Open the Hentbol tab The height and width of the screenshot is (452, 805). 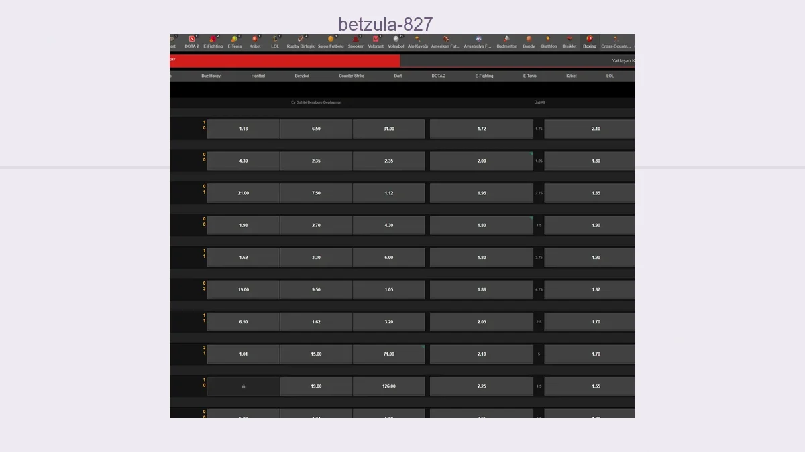click(x=258, y=76)
